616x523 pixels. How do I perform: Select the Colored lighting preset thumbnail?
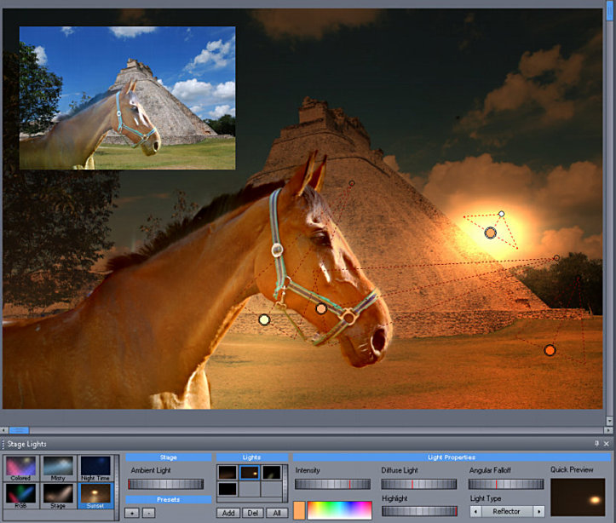(x=21, y=468)
